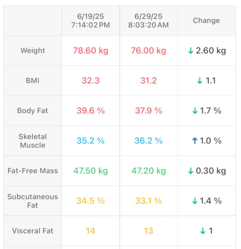Click the Subcutaneous Fat decrease arrow
The image size is (241, 249).
[194, 201]
